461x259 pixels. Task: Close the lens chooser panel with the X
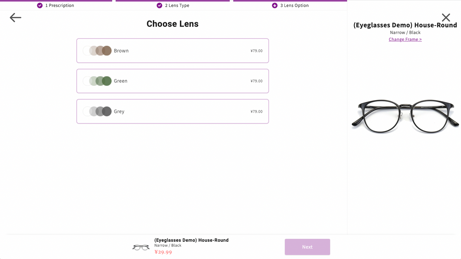point(446,17)
